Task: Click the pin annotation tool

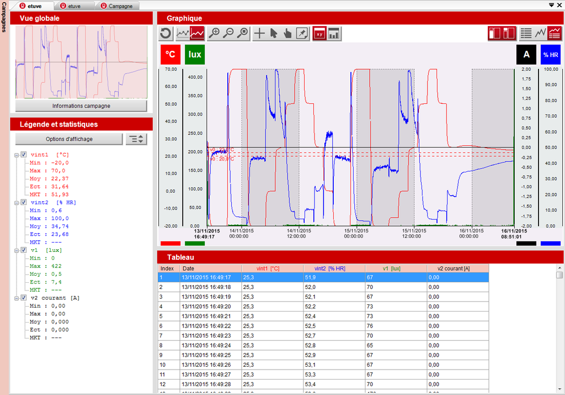Action: point(302,34)
